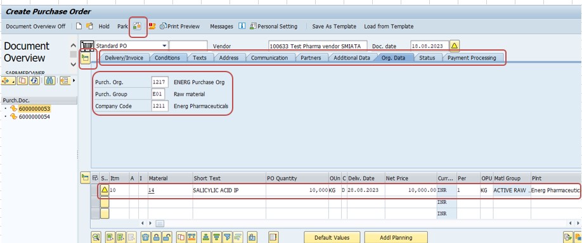Click the Hold button

(104, 27)
